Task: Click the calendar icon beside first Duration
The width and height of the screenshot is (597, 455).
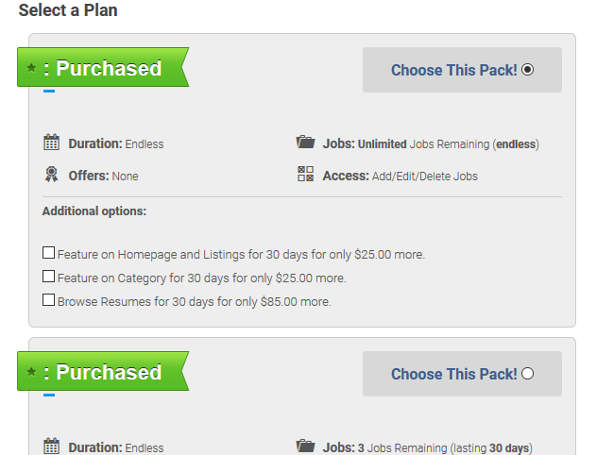Action: (51, 143)
